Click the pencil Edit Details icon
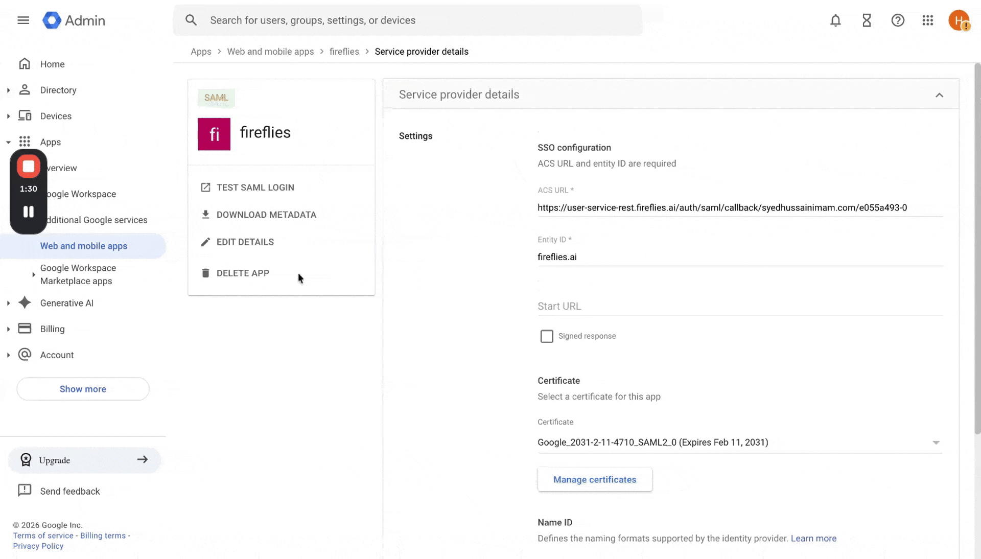Image resolution: width=981 pixels, height=559 pixels. 205,242
